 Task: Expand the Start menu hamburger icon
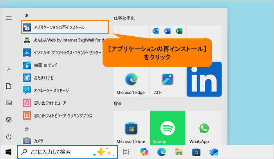pyautogui.click(x=9, y=18)
